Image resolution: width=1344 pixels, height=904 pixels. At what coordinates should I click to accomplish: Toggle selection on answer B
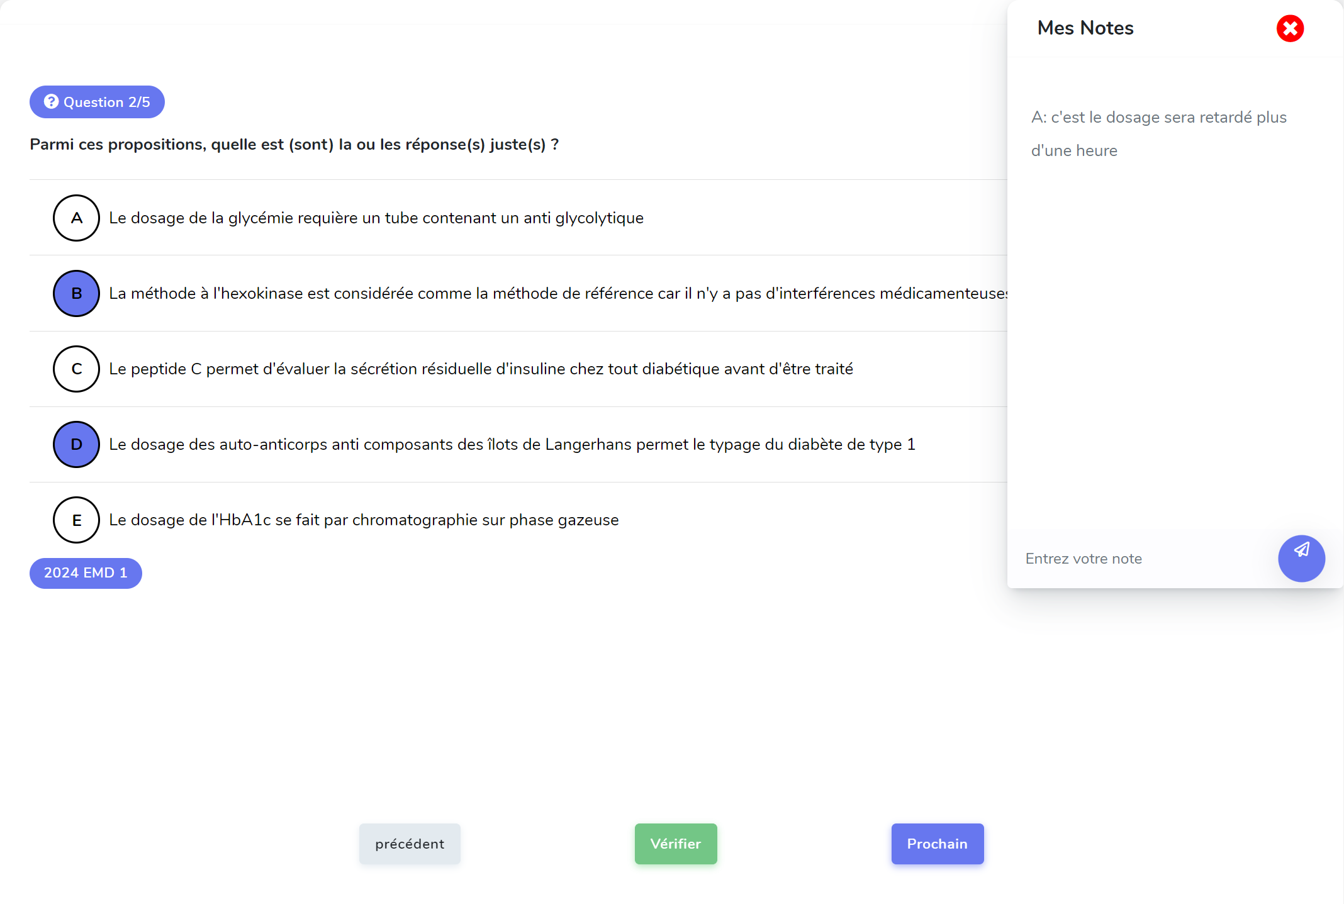(76, 293)
